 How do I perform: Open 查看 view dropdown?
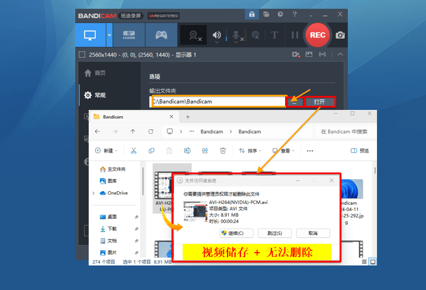point(284,151)
